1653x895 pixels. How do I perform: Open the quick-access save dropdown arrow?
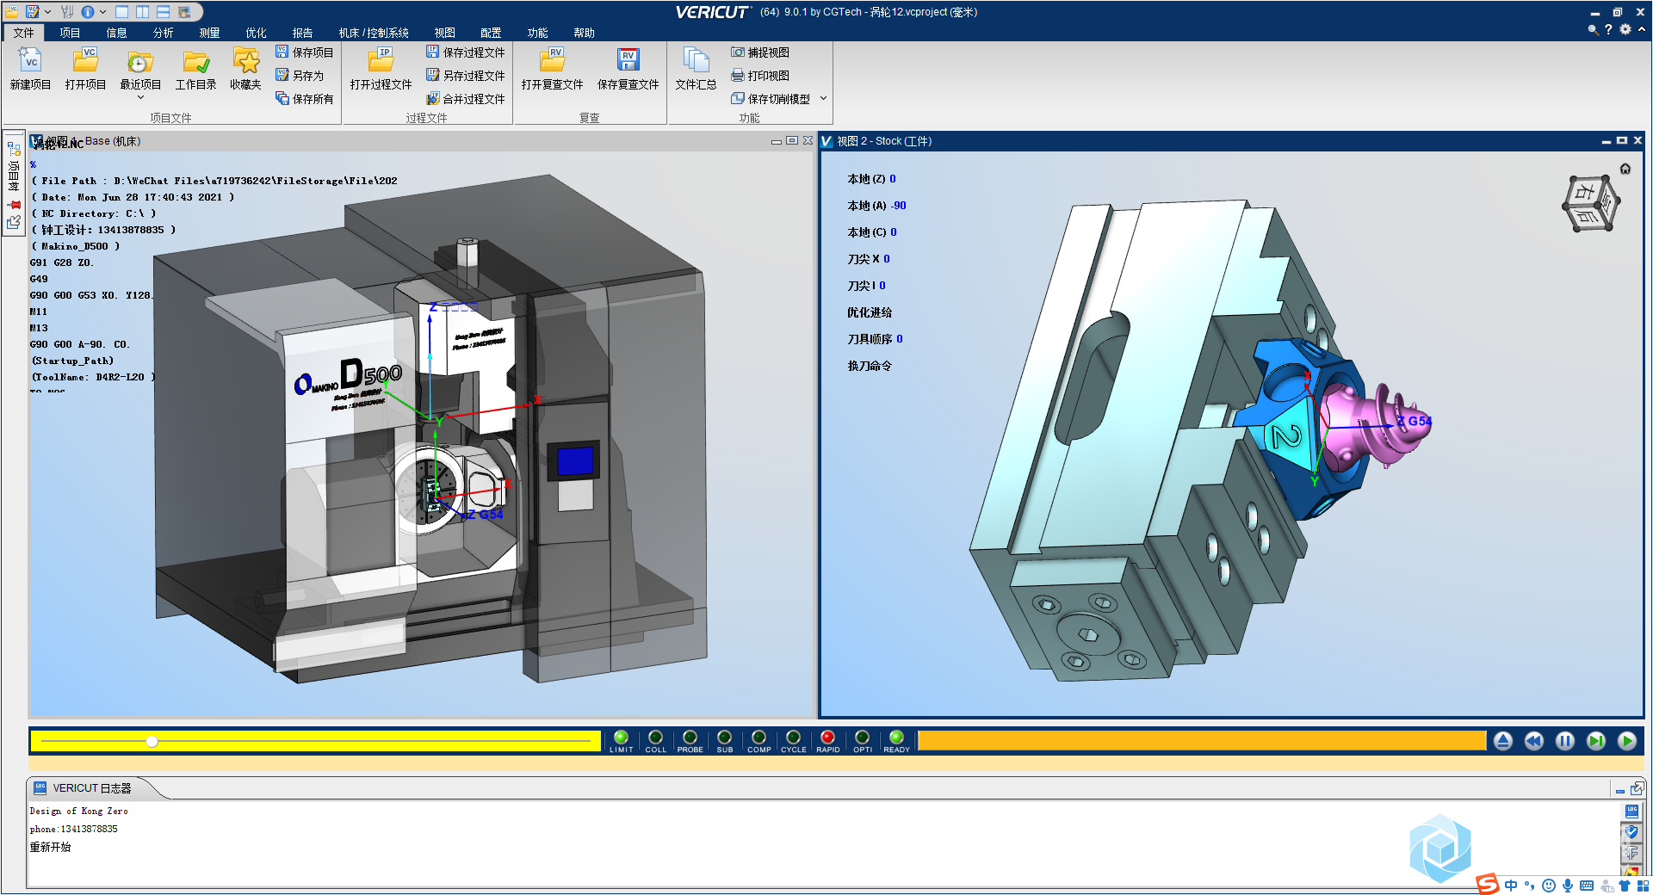tap(48, 12)
